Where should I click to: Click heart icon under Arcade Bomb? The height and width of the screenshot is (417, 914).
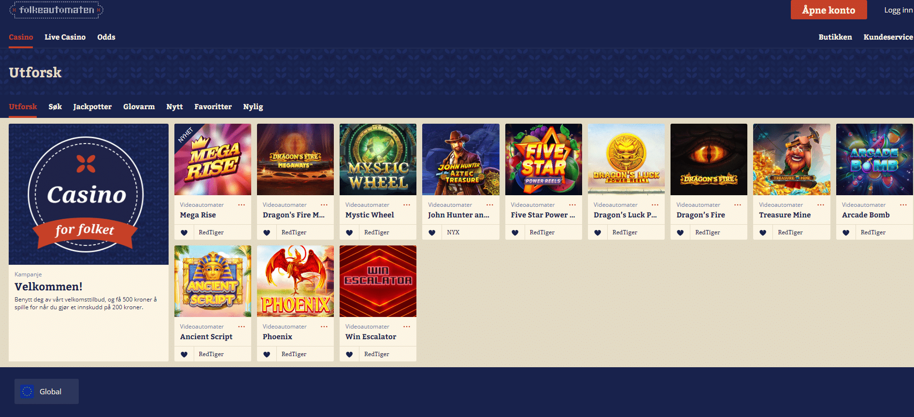pos(846,232)
